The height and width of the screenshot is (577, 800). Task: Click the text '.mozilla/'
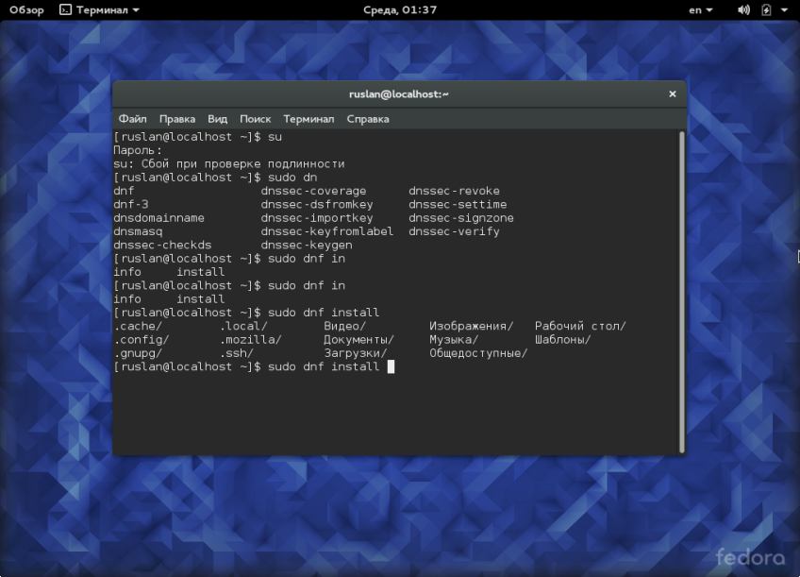[251, 340]
